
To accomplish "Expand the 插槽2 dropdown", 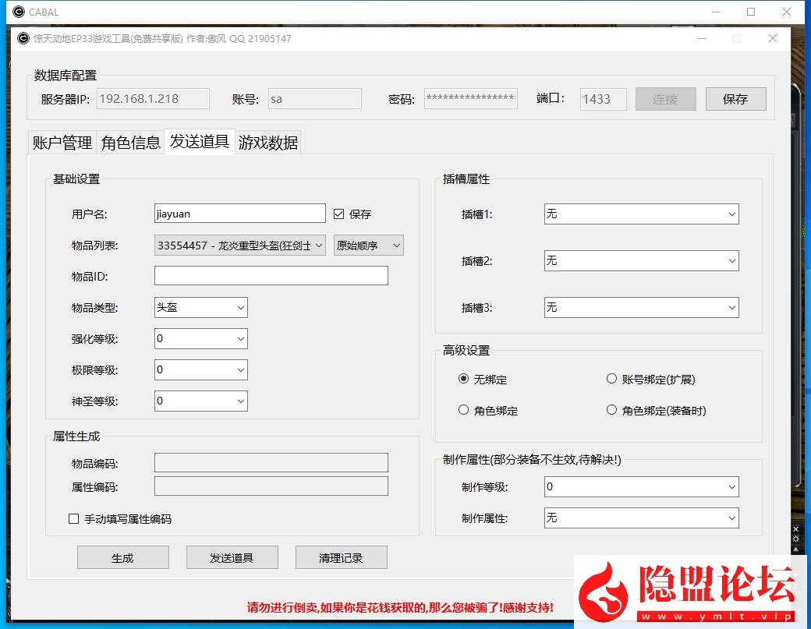I will click(x=641, y=261).
